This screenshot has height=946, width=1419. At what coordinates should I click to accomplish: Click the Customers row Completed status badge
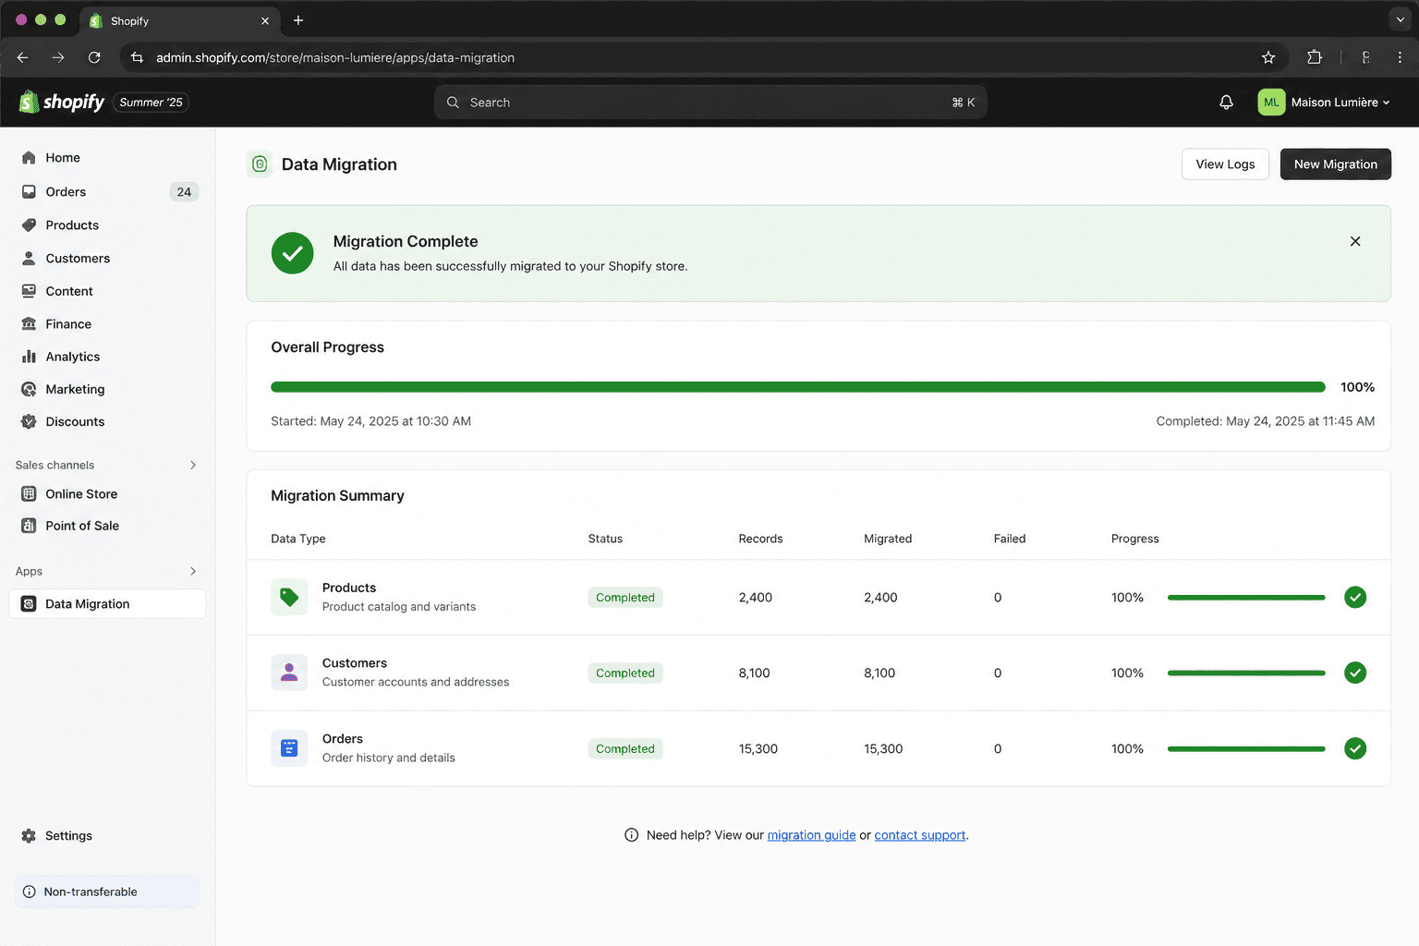click(625, 673)
